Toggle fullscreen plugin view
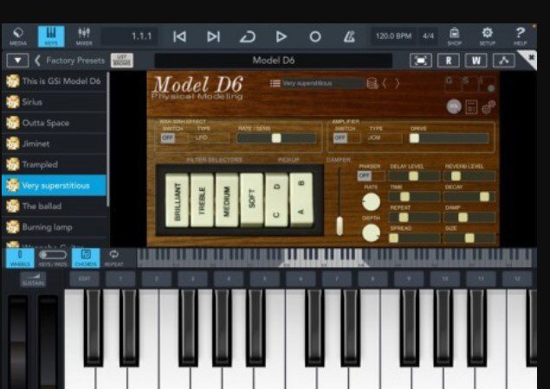This screenshot has width=550, height=389. (x=421, y=61)
